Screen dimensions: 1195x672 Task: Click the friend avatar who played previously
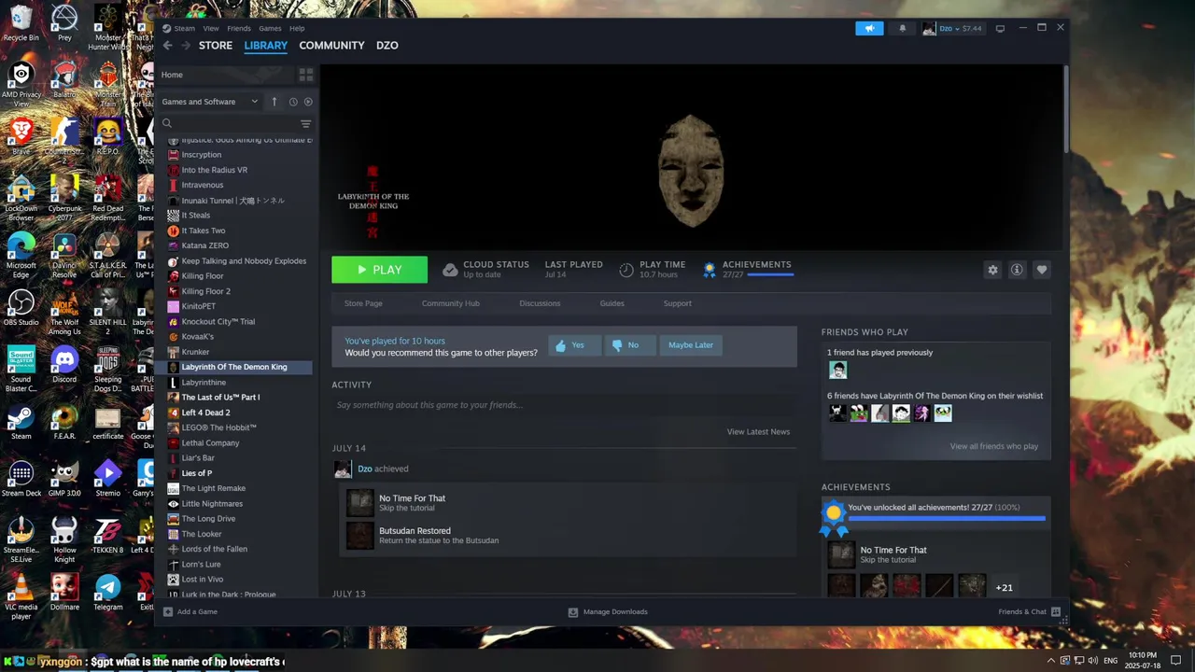[x=837, y=370]
